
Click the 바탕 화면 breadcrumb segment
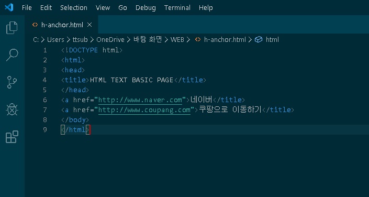(x=148, y=40)
